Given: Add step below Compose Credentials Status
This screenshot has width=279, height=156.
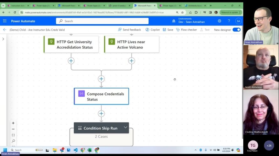Looking at the screenshot, I should pos(101,114).
